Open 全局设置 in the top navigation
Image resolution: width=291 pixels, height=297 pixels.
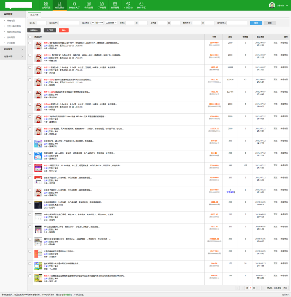click(x=46, y=5)
